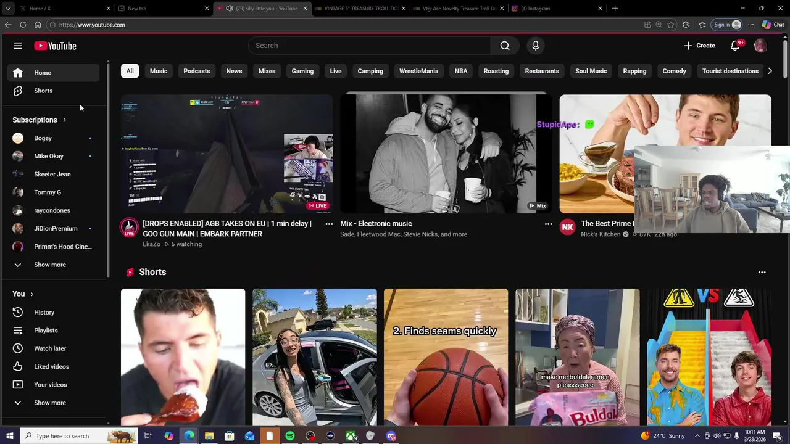Click the browser home button
Viewport: 790px width, 444px height.
tap(38, 25)
